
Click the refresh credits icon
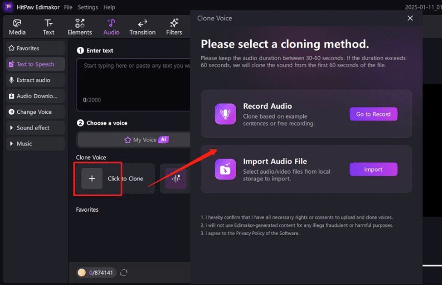pyautogui.click(x=124, y=273)
